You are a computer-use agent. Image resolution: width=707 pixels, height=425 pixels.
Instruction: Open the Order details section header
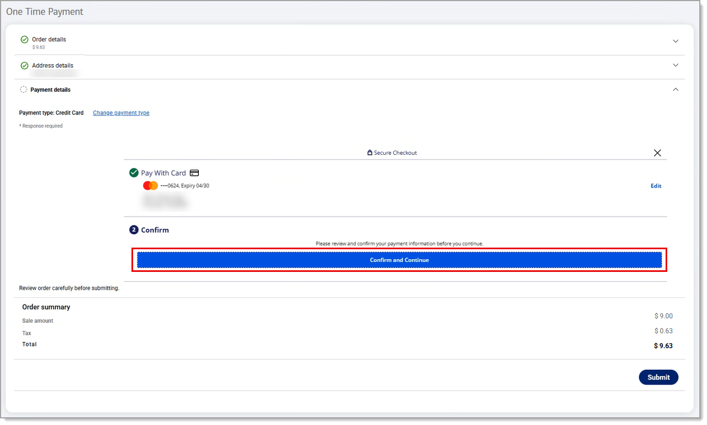coord(49,40)
